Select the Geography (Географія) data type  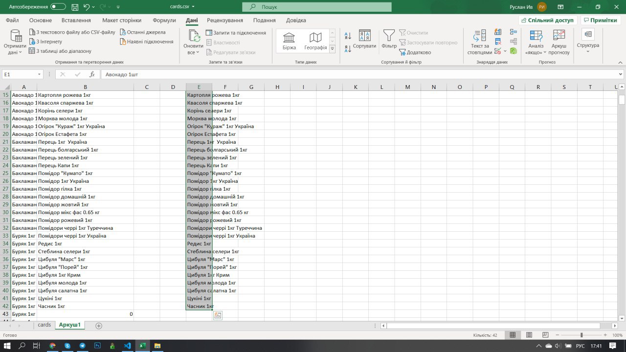pos(315,41)
